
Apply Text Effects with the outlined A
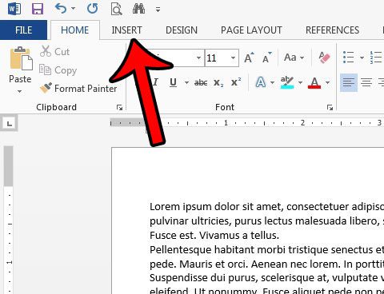coord(261,82)
